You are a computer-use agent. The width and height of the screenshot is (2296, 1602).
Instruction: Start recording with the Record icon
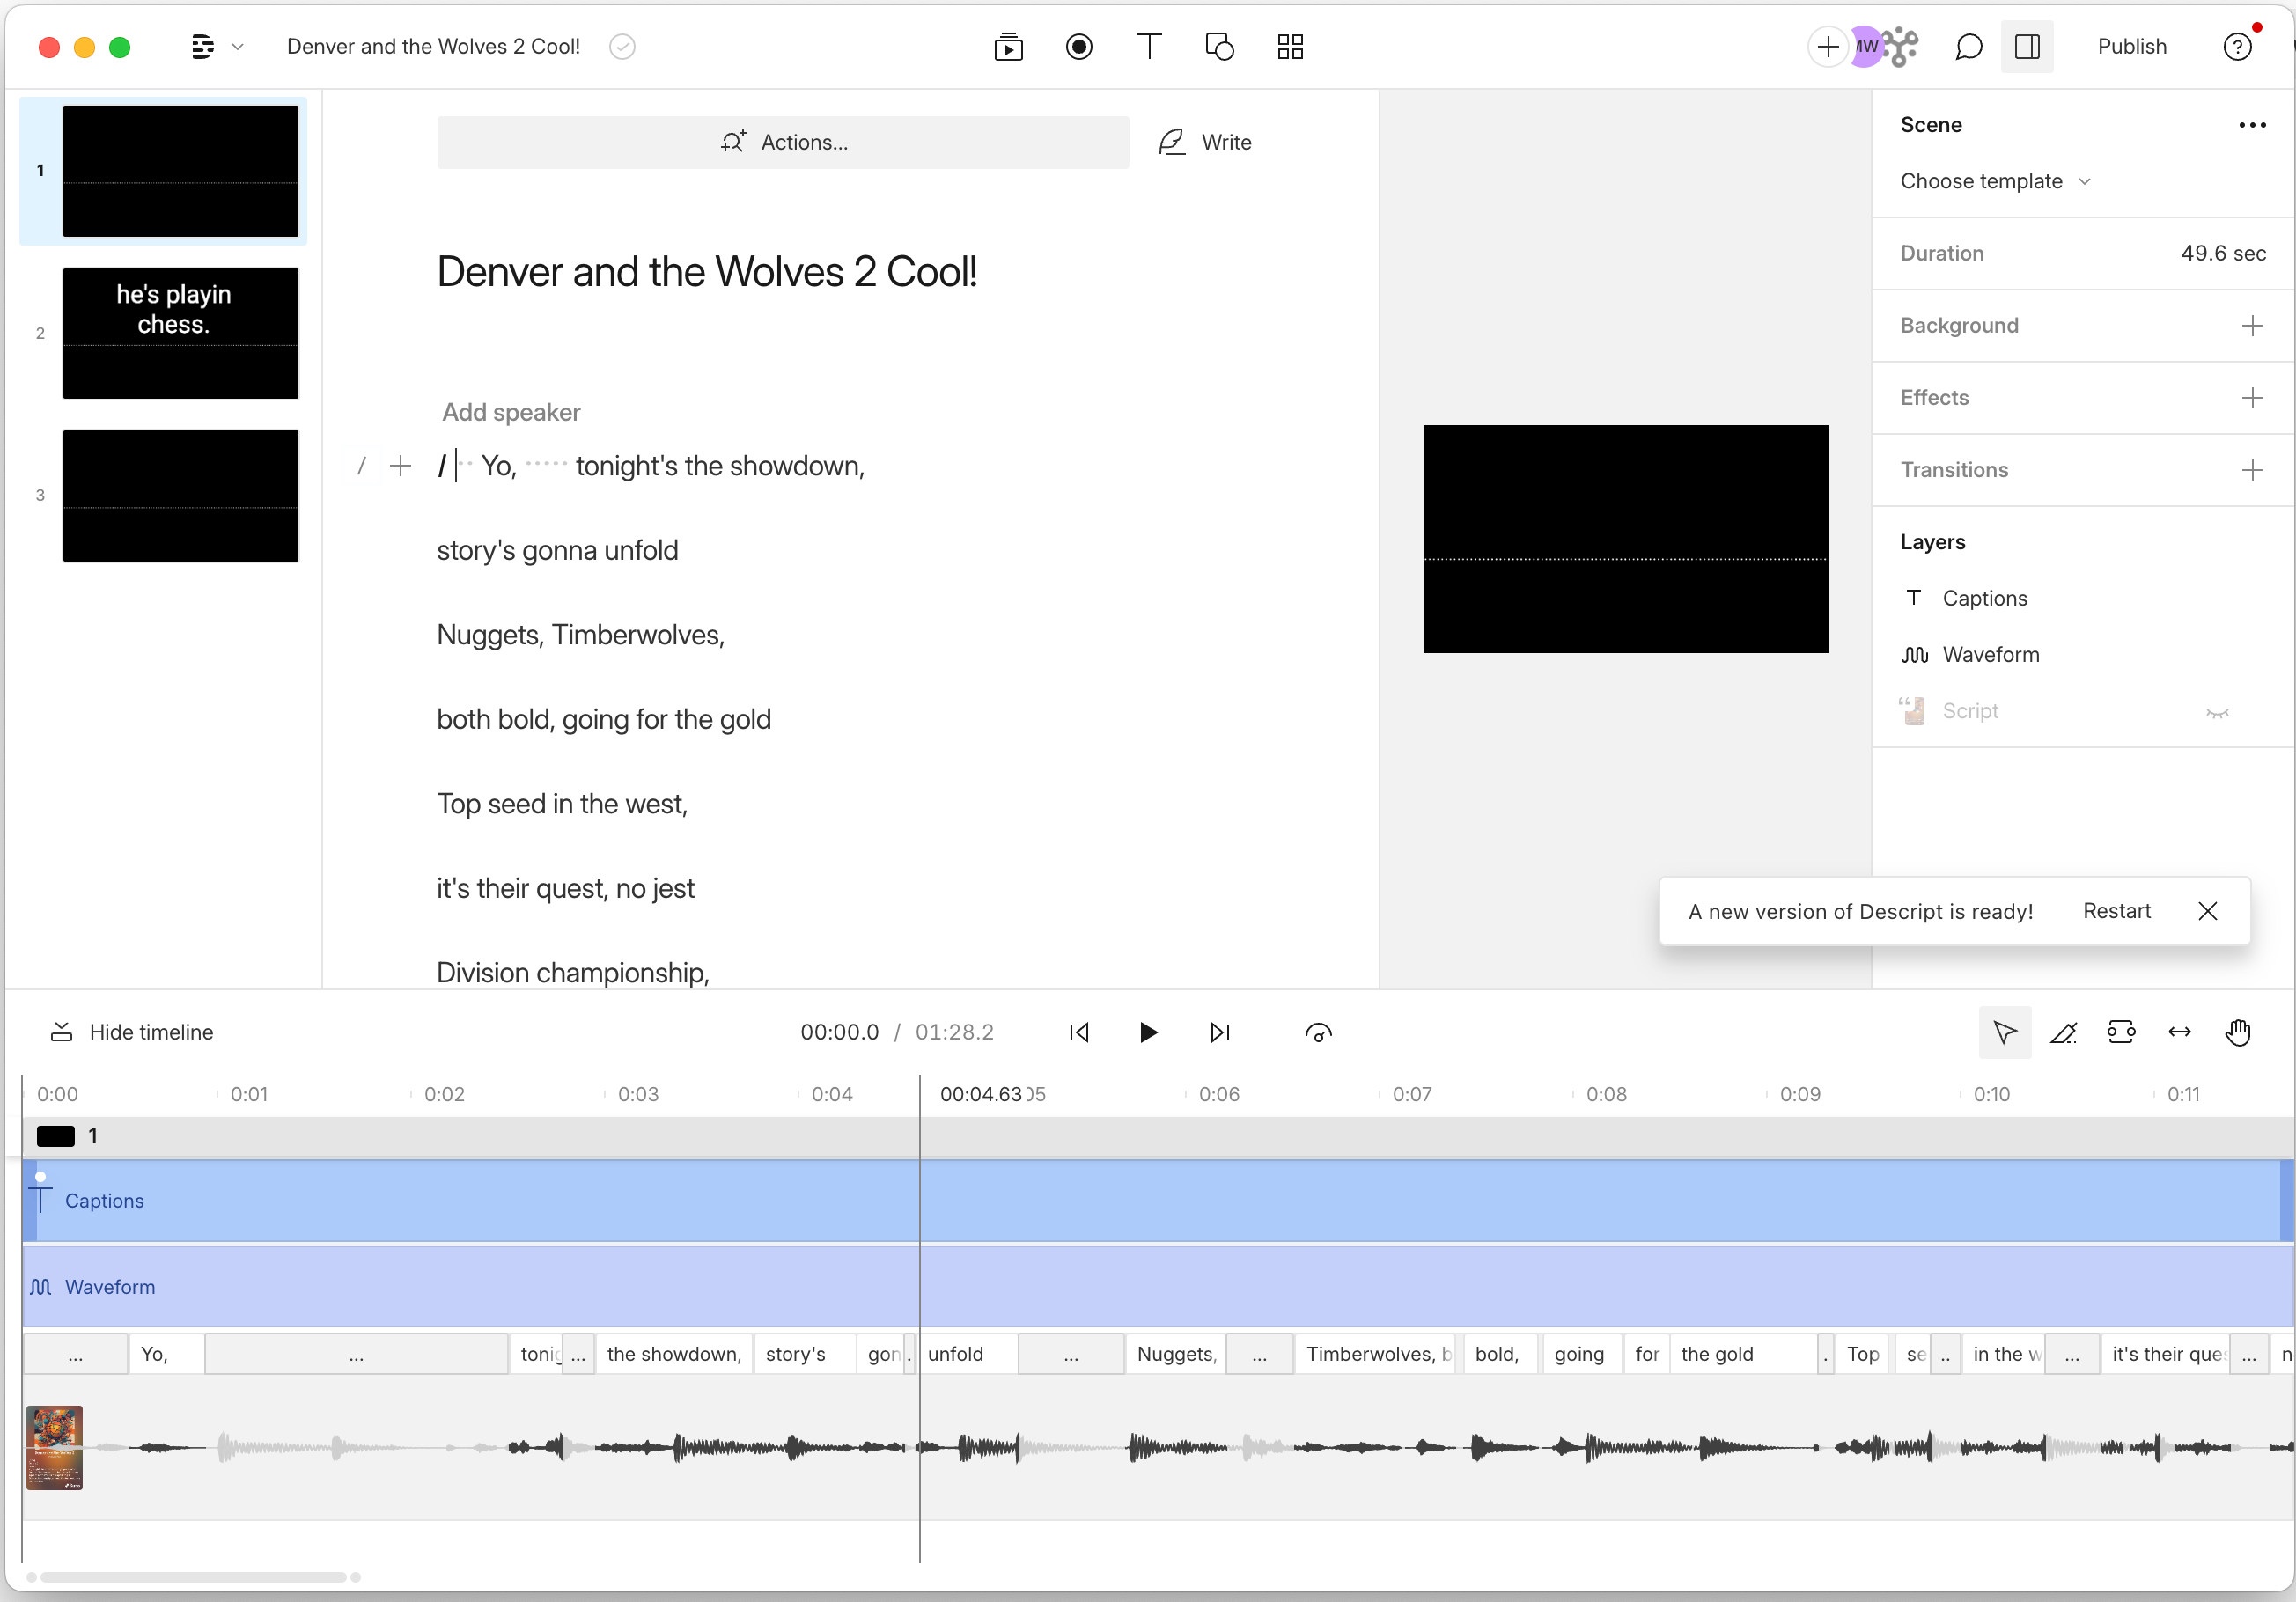pos(1079,46)
